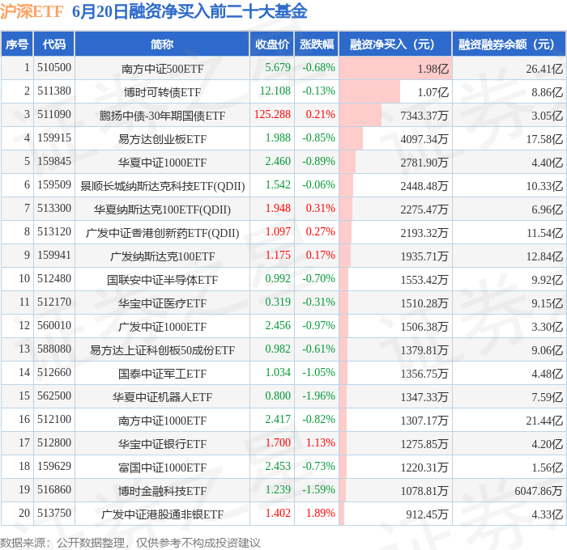The height and width of the screenshot is (550, 567).
Task: Click the 1.07亿 net buy value
Action: pyautogui.click(x=433, y=92)
